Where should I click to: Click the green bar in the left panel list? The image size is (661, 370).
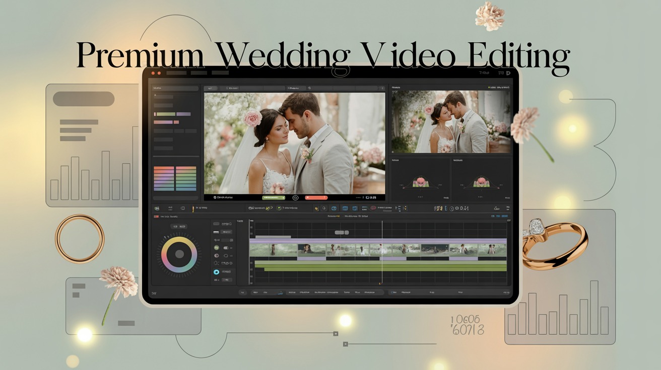(x=165, y=114)
